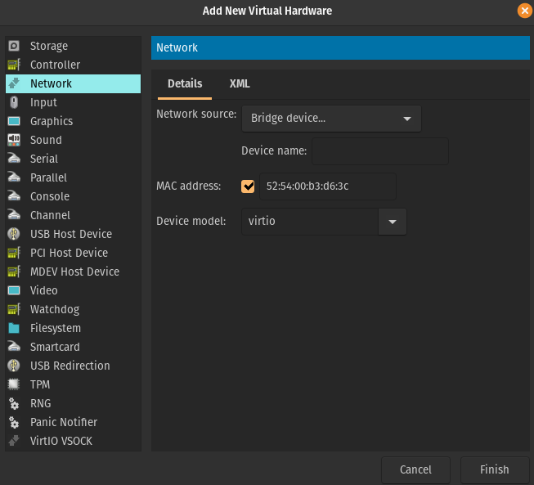Click the Controller card icon
534x485 pixels.
14,65
